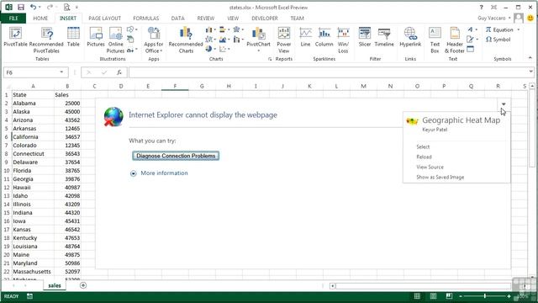538x303 pixels.
Task: Insert a Win/Loss sparkline
Action: [343, 40]
